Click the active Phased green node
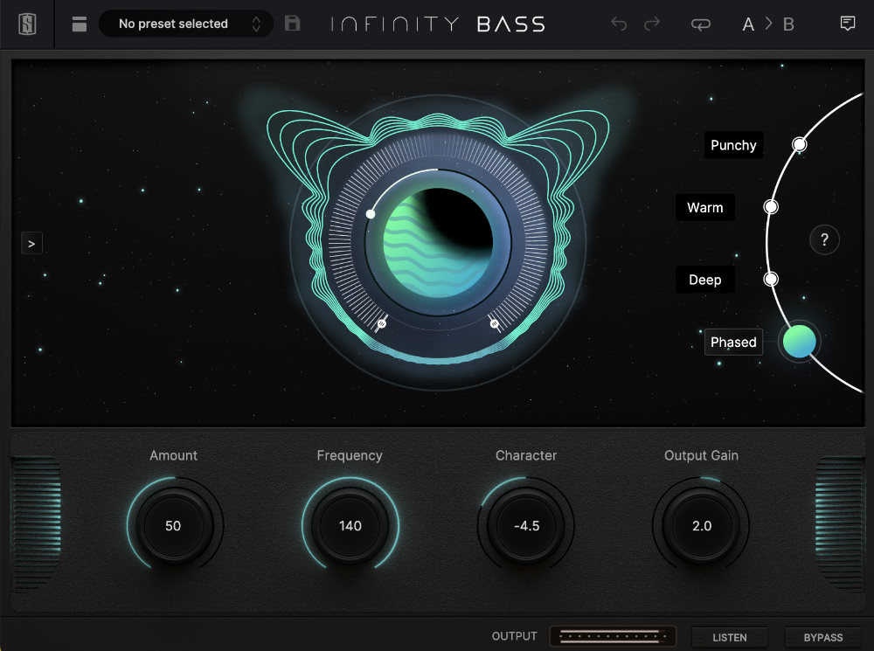874x651 pixels. [x=800, y=341]
